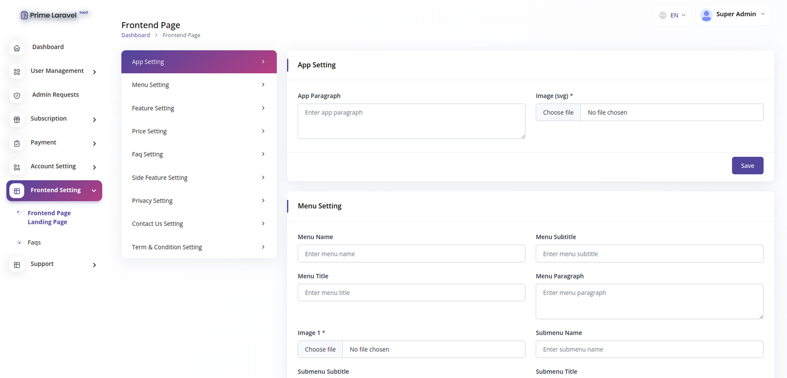
Task: Click the Support sidebar icon
Action: (x=17, y=265)
